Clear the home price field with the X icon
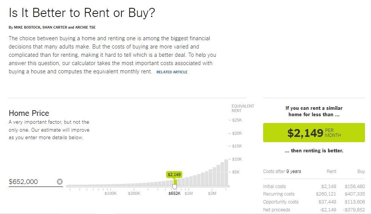This screenshot has width=371, height=214. tap(60, 182)
